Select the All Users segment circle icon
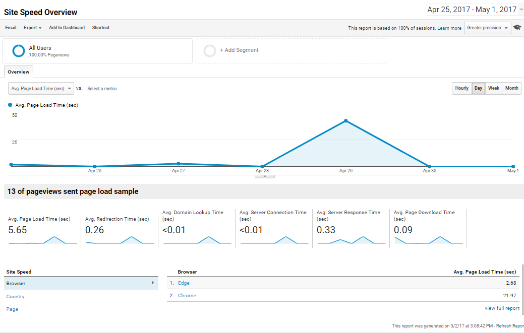Viewport: 524px width, 333px height. 18,51
